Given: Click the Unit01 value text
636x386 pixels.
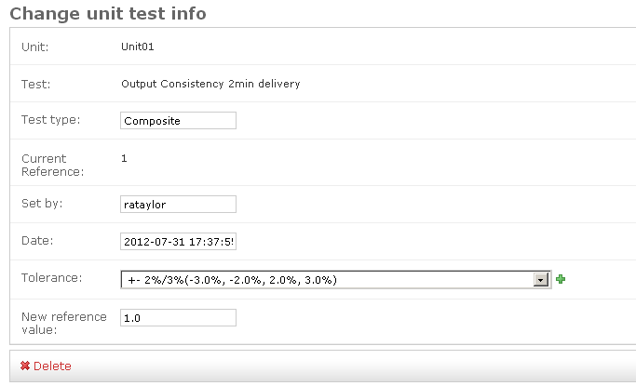Looking at the screenshot, I should click(138, 46).
